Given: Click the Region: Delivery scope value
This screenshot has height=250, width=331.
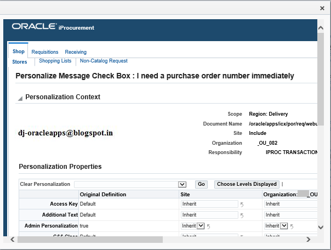Looking at the screenshot, I should [269, 114].
